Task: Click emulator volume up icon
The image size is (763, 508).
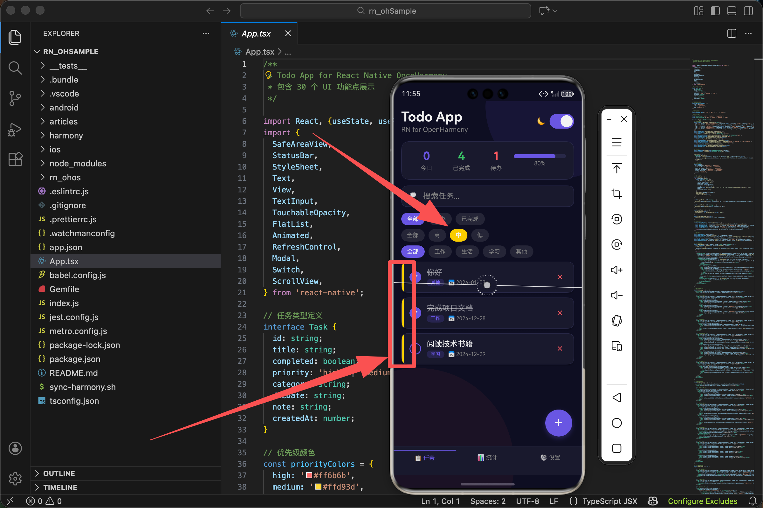Action: pyautogui.click(x=616, y=270)
